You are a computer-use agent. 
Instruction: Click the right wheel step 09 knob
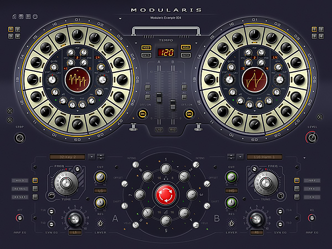254,124
